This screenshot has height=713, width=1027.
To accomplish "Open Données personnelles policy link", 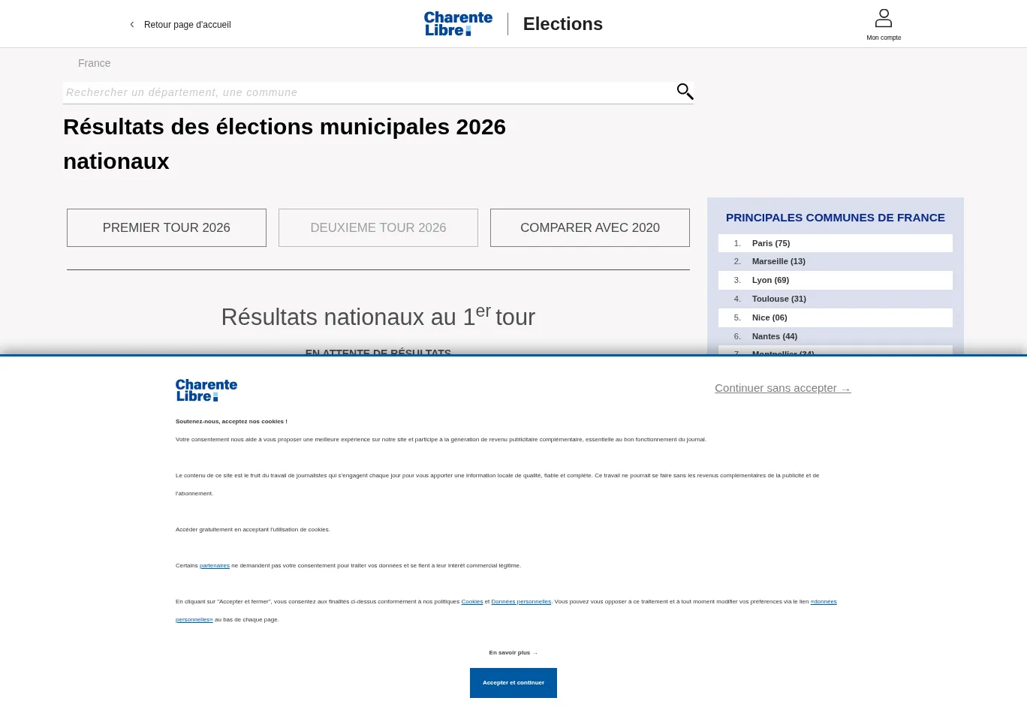I will tap(521, 602).
